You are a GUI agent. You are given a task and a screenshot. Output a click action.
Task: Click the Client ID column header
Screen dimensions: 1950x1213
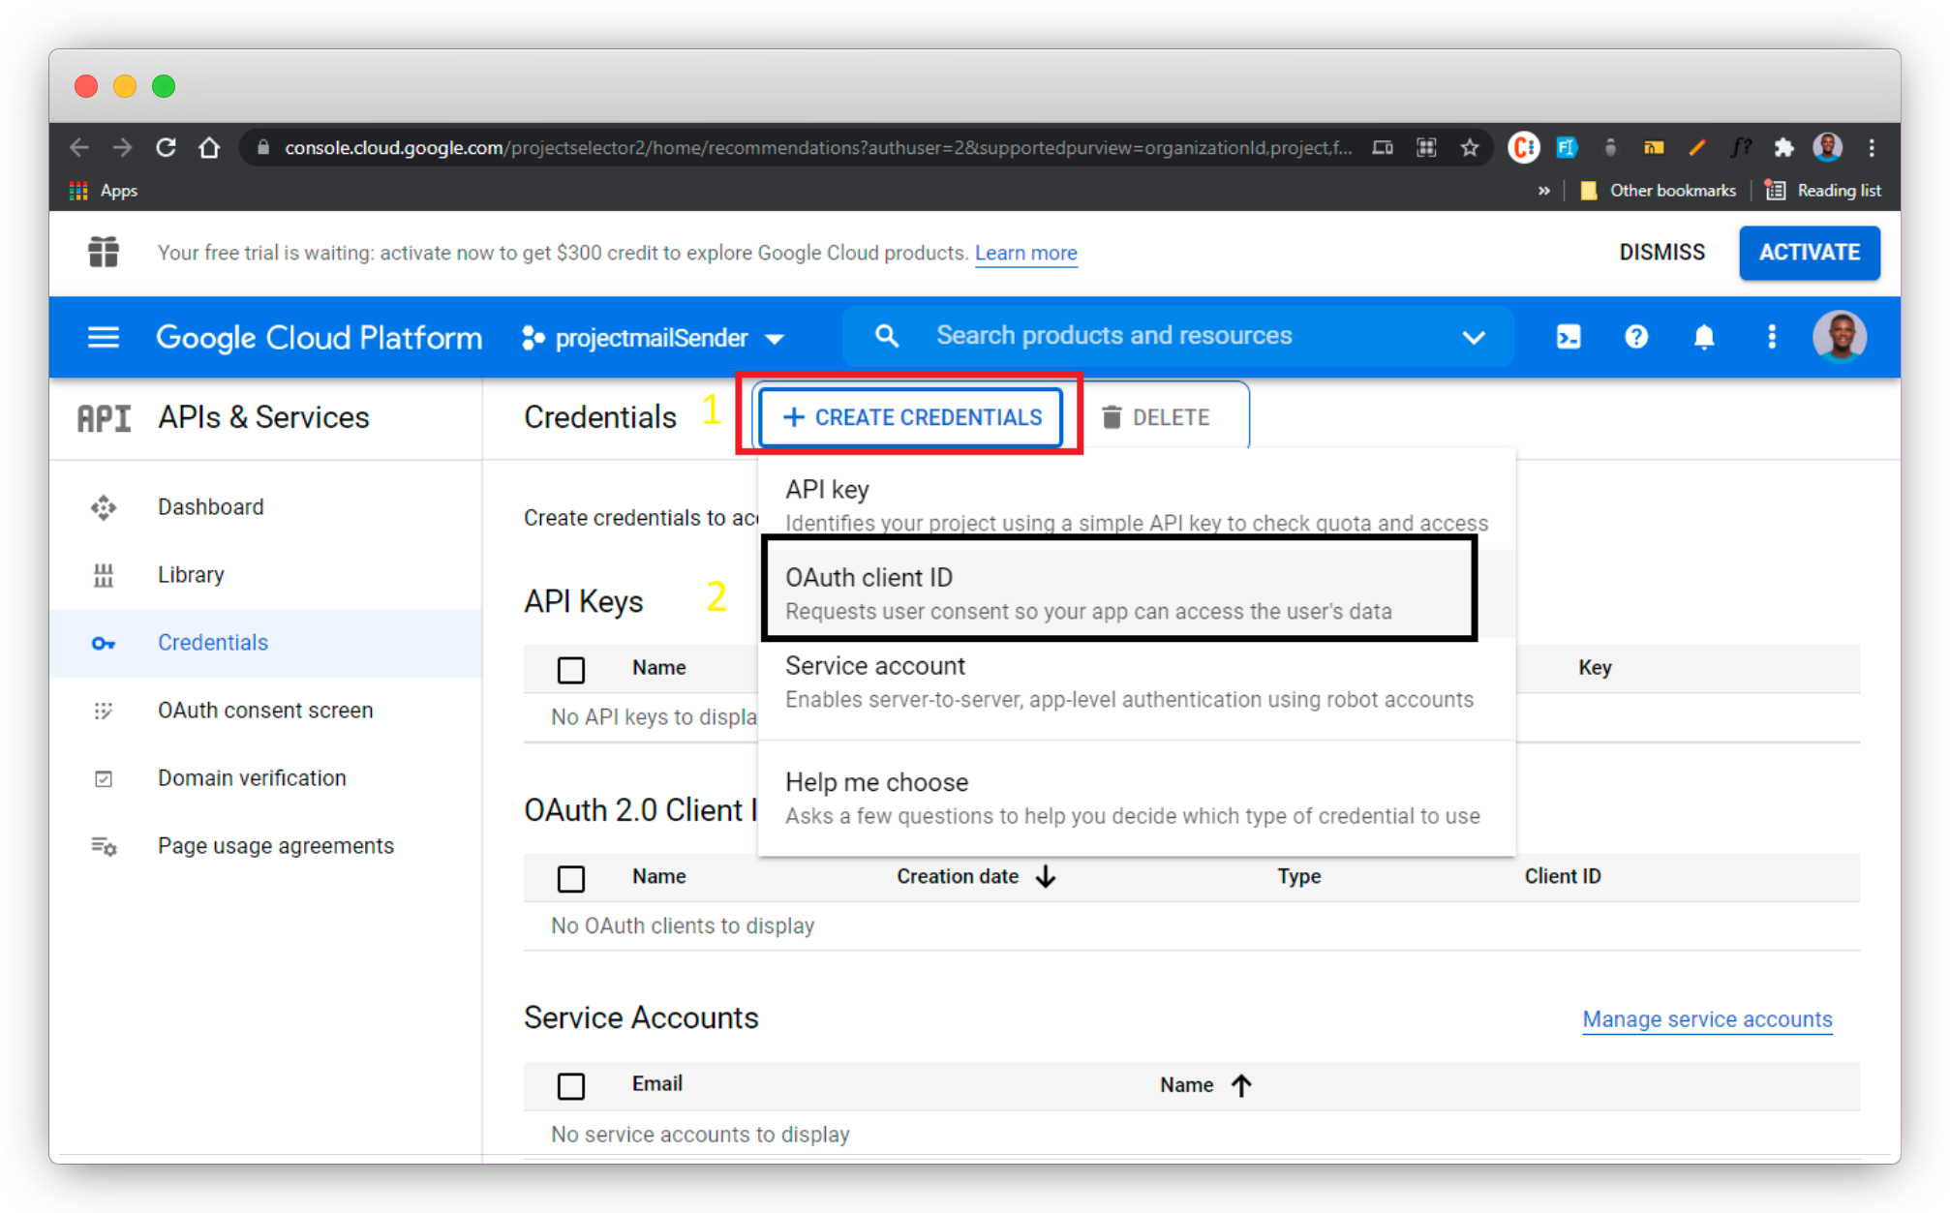[x=1562, y=876]
